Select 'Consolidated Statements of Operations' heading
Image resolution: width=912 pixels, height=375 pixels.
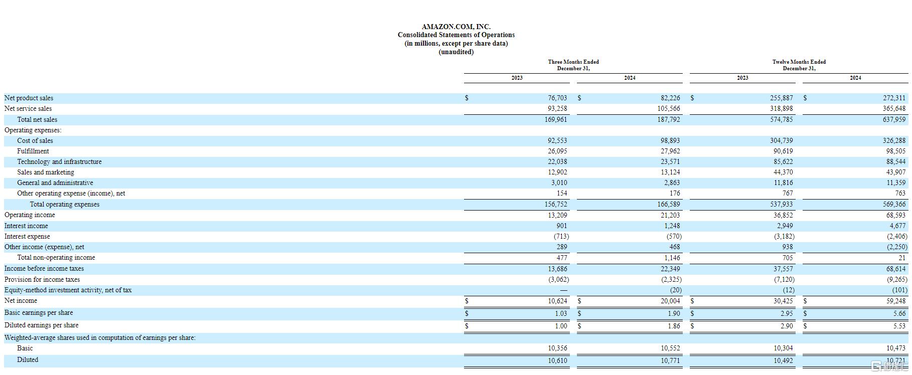[456, 35]
